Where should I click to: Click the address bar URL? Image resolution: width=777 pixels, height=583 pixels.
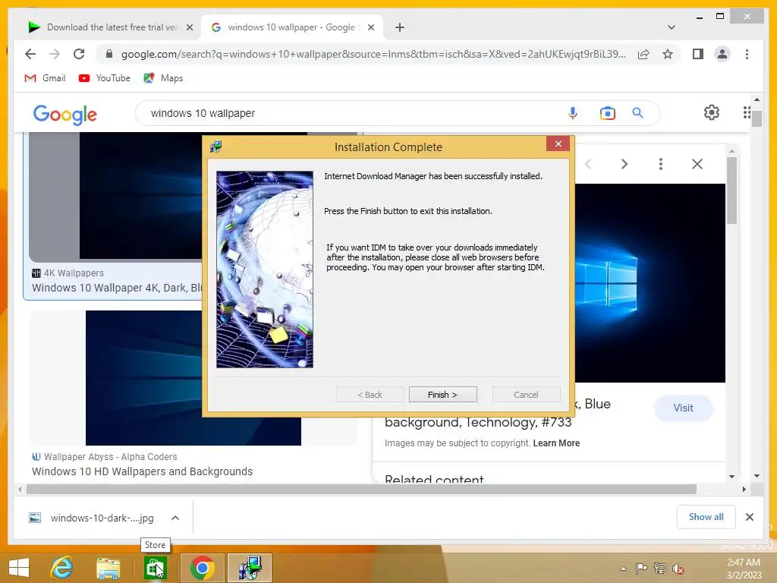(373, 54)
